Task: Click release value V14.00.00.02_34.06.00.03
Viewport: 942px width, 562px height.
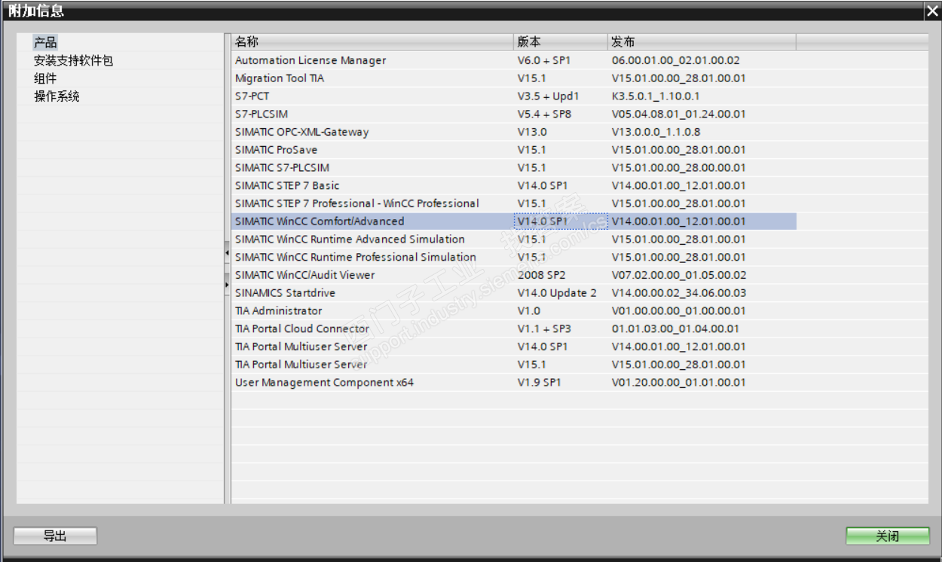Action: tap(679, 293)
